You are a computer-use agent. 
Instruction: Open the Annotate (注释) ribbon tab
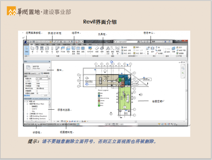coord(53,44)
